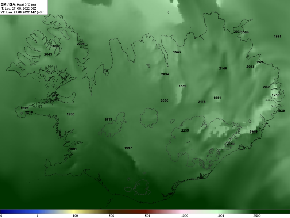290x218 pixels.
Task: Click the 2034 height label
Action: (x=165, y=74)
